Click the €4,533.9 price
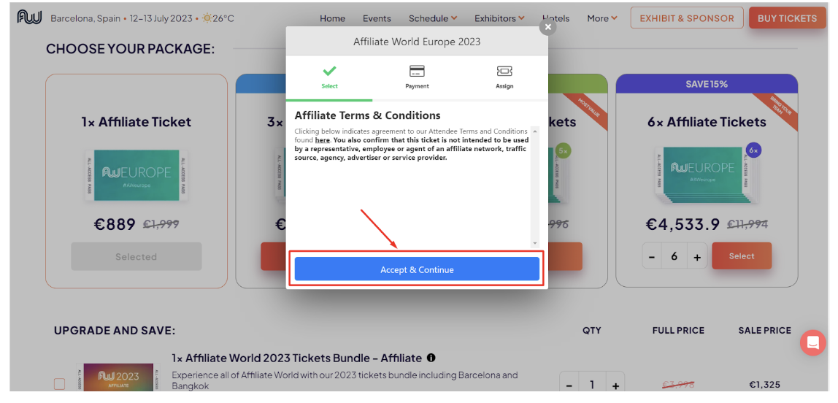Image resolution: width=838 pixels, height=403 pixels. [683, 224]
